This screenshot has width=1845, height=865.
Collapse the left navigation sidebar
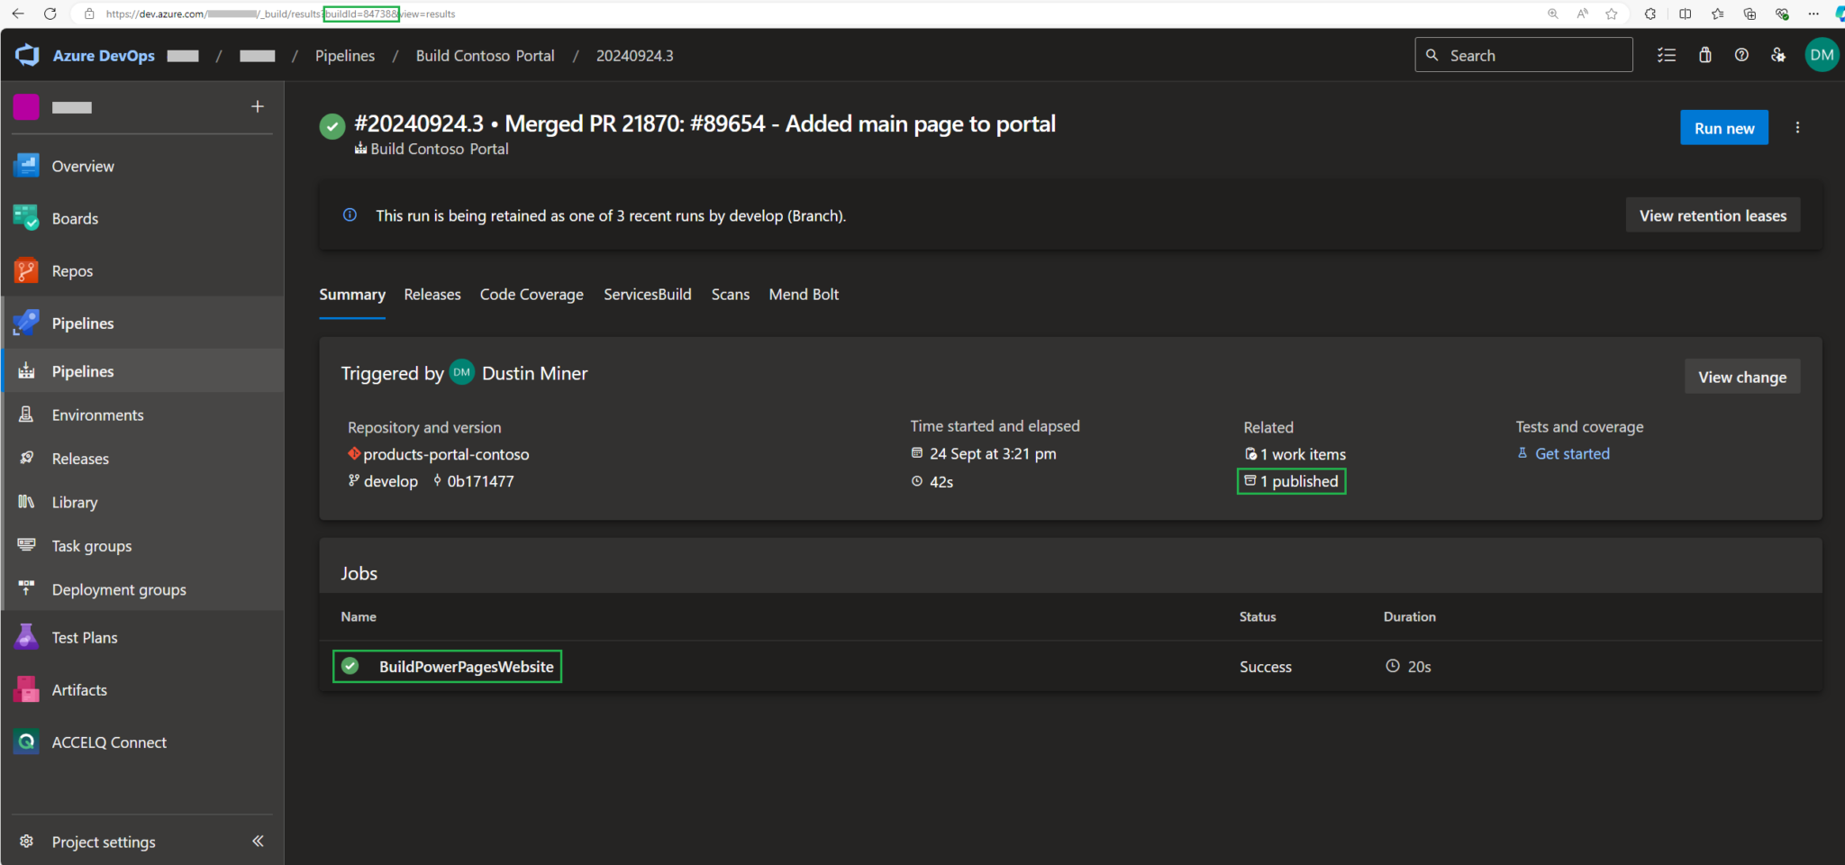[258, 841]
